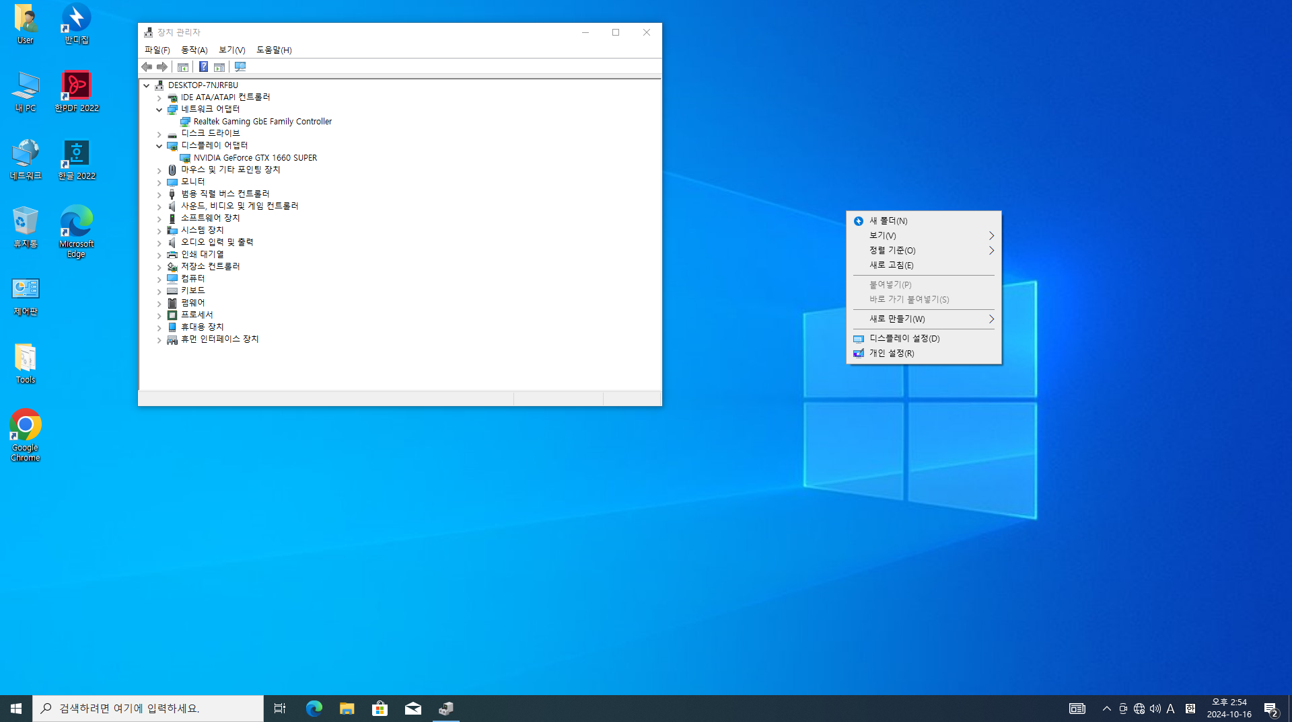Screen dimensions: 1292x722
Task: Expand 범용 직렬 버스 컨트롤러 node
Action: tap(159, 194)
